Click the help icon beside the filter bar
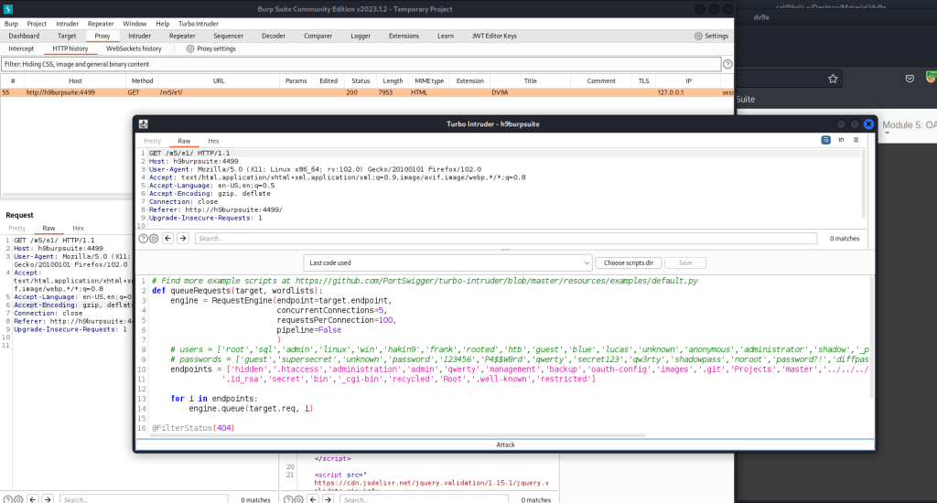The width and height of the screenshot is (937, 503). [x=727, y=64]
